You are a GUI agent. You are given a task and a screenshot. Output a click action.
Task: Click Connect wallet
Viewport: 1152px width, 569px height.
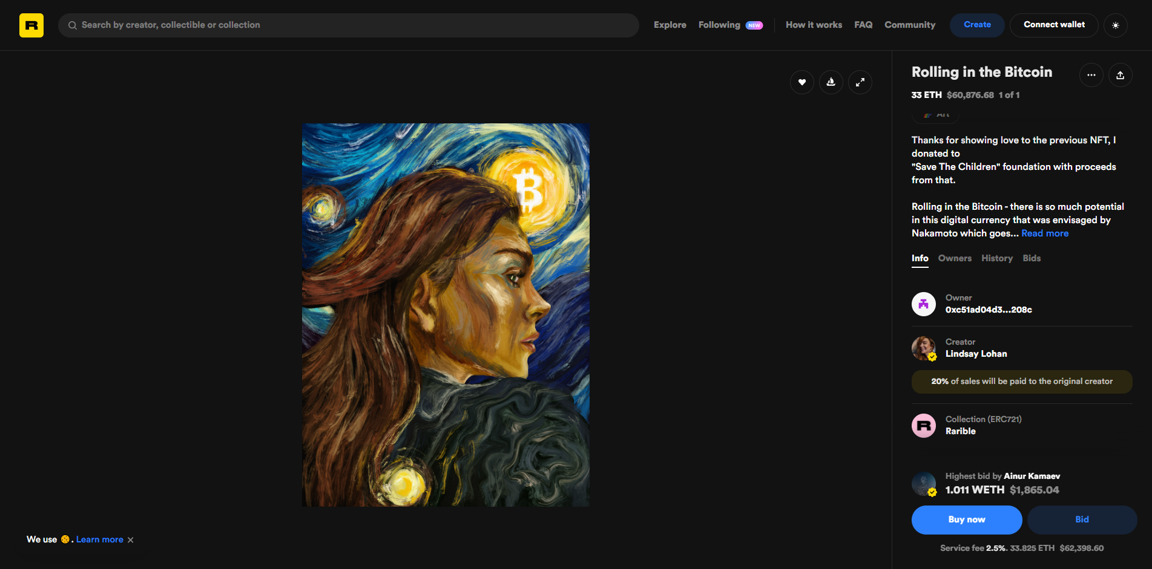pos(1054,25)
